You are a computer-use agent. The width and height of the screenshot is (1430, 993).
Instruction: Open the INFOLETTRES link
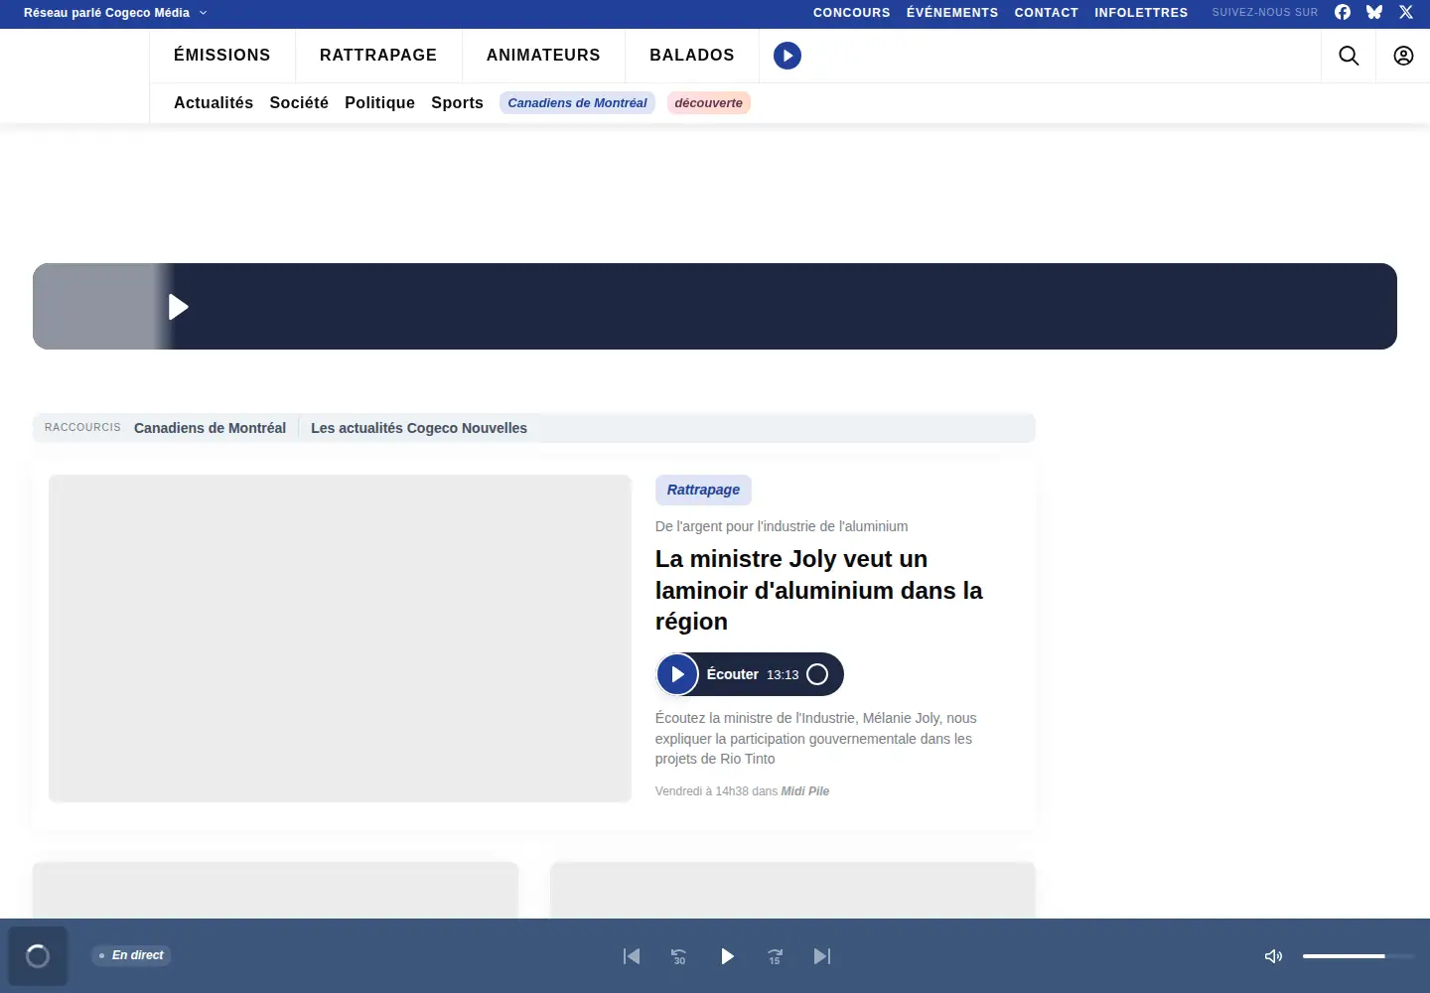point(1141,13)
